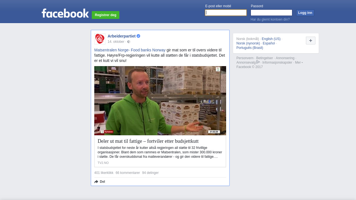Viewport: 356px width, 200px height.
Task: Click the verified badge next to Arbeiderpartiet
Action: (139, 36)
